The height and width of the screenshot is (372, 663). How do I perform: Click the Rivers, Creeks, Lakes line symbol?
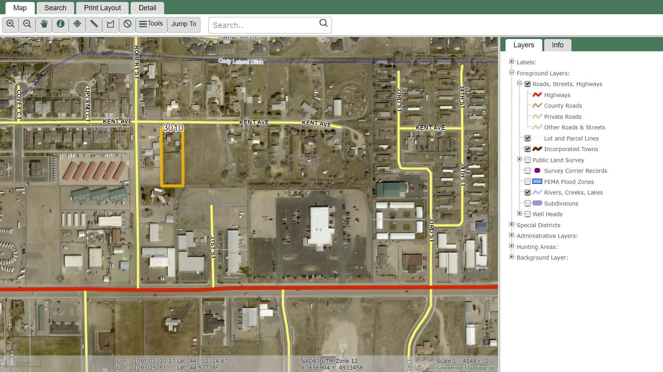click(537, 192)
